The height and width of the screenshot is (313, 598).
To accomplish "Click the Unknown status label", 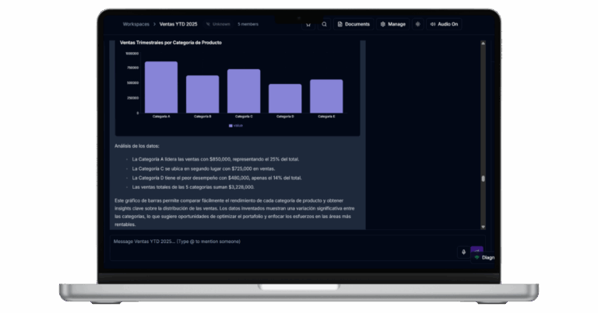I will (218, 24).
